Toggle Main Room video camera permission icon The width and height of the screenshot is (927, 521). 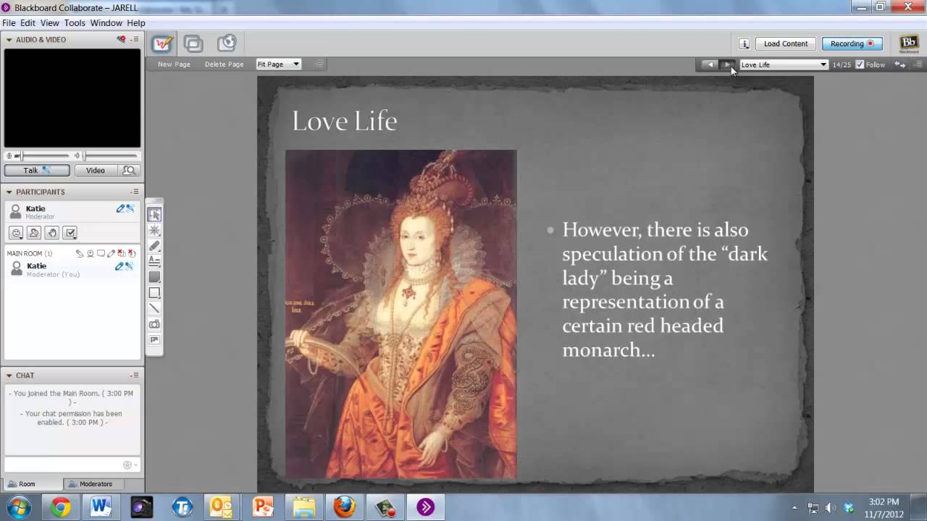click(x=91, y=253)
